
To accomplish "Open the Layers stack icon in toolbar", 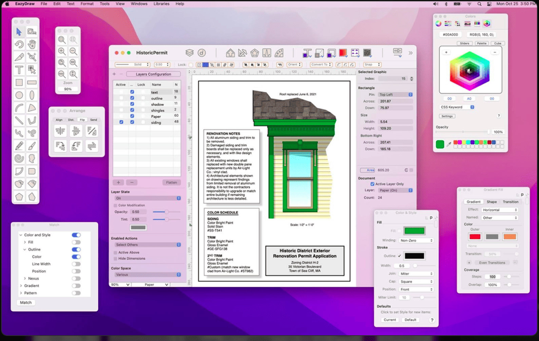I will [189, 53].
